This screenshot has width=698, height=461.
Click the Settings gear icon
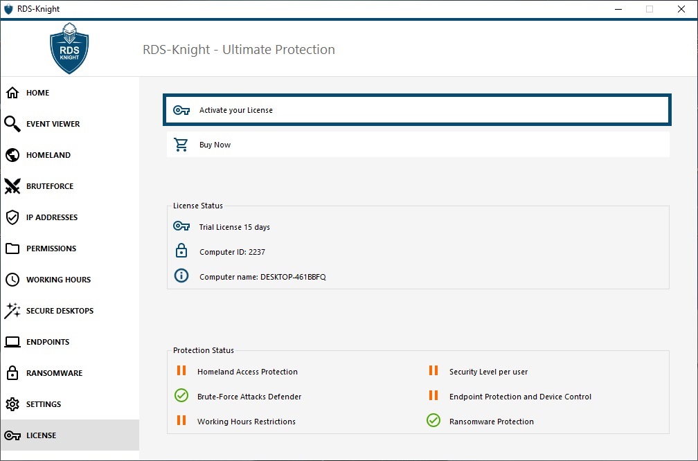(12, 404)
